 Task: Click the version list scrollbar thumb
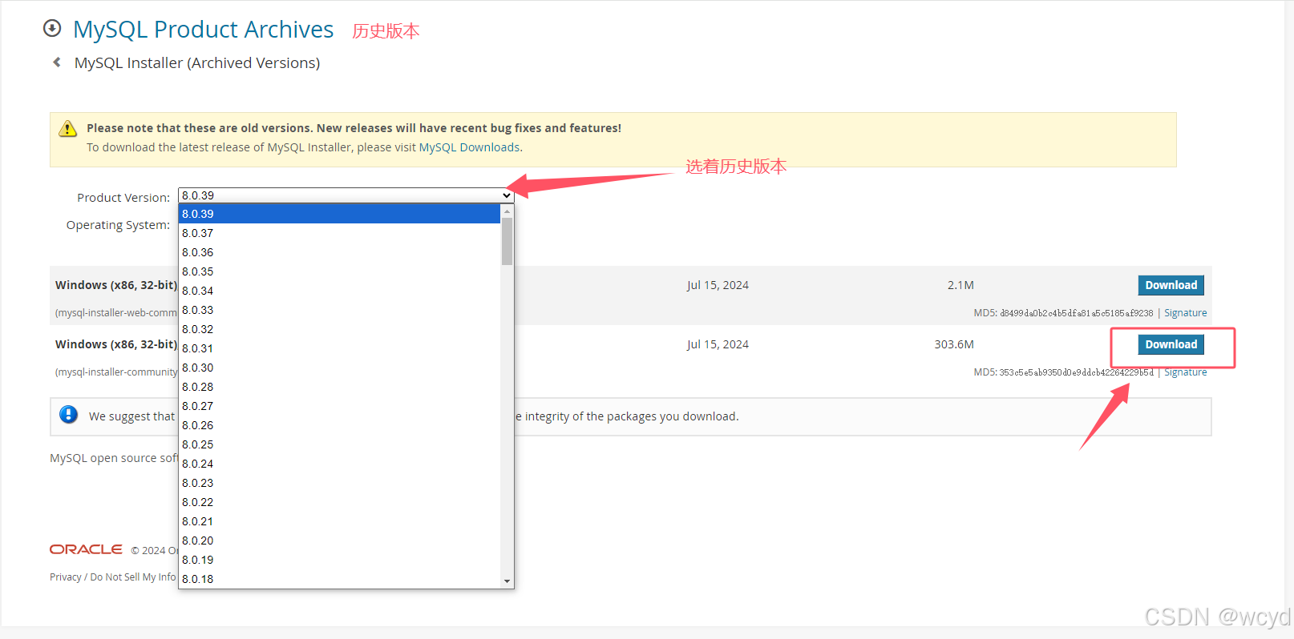tap(507, 240)
